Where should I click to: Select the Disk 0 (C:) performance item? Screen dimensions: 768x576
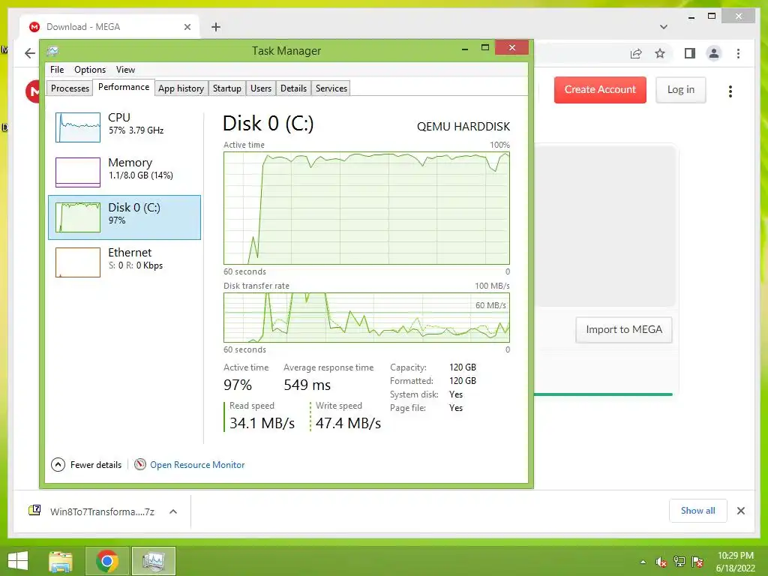pos(124,217)
